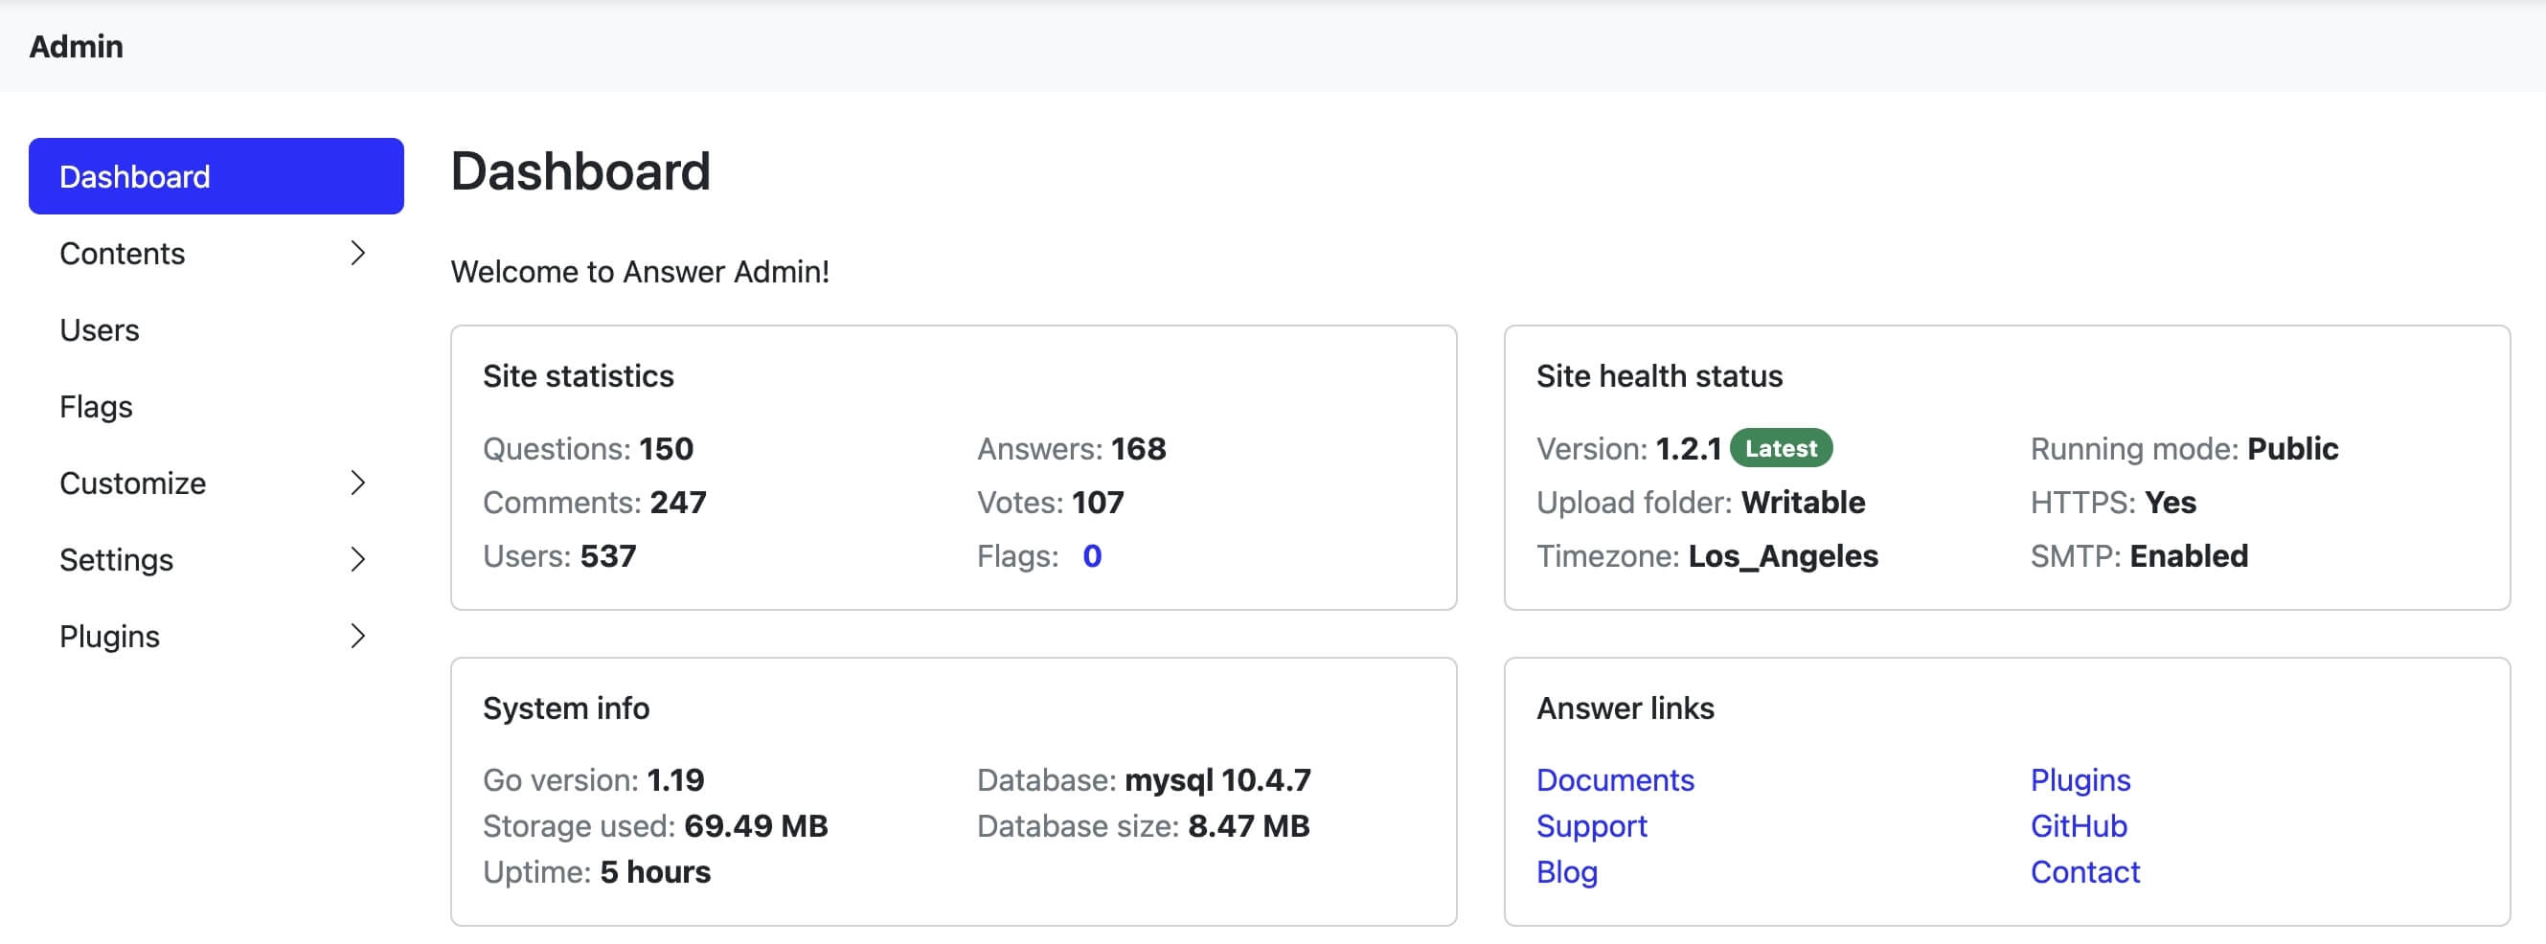The width and height of the screenshot is (2546, 944).
Task: Expand the Plugins sidebar chevron arrow
Action: click(358, 636)
